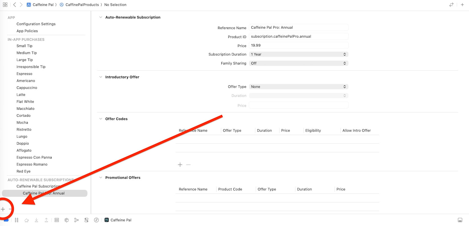This screenshot has height=226, width=469.
Task: Select the Espresso Con Panna product
Action: pyautogui.click(x=34, y=157)
